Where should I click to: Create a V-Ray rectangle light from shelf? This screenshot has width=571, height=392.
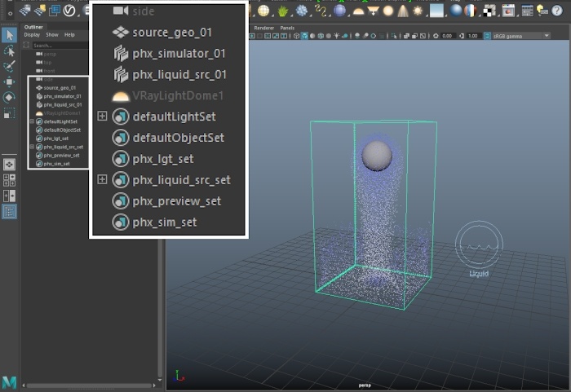coord(374,11)
